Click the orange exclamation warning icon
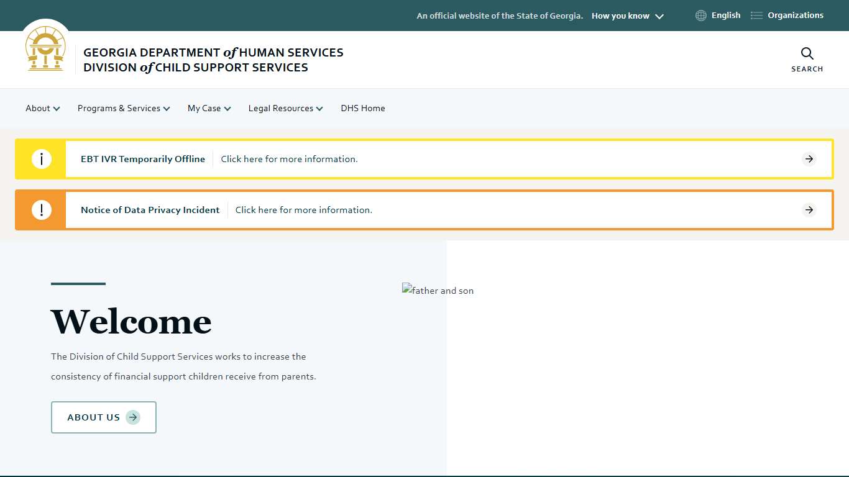Viewport: 849px width, 477px height. coord(41,210)
